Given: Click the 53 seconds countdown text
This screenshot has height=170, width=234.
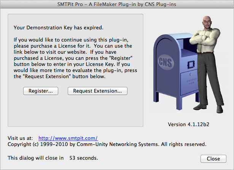Looking at the screenshot, I should (84, 158).
